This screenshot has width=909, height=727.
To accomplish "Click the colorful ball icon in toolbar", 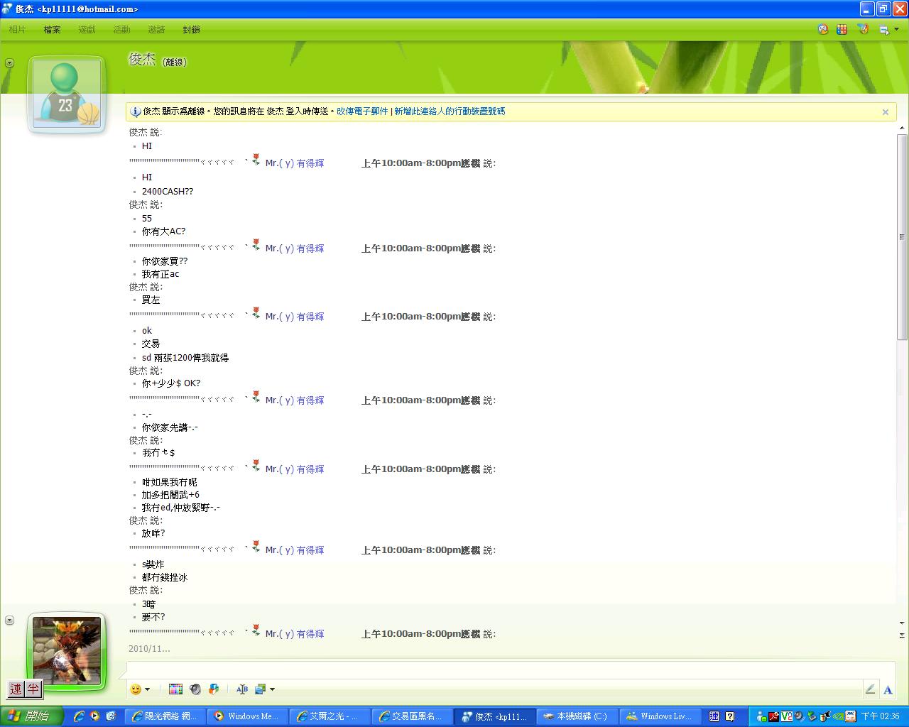I will [823, 29].
